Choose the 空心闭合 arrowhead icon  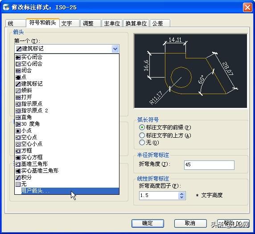[18, 64]
